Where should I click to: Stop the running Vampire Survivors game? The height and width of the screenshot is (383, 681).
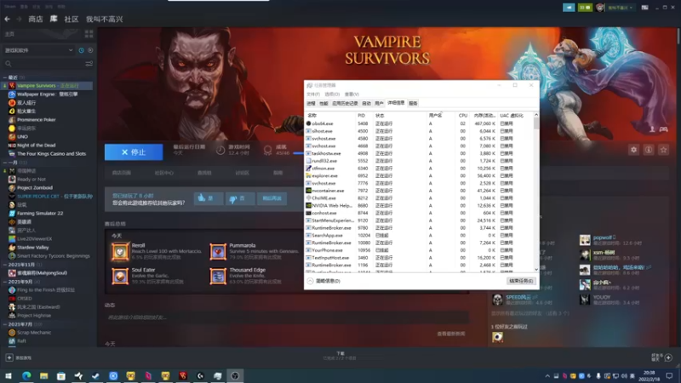pos(134,152)
